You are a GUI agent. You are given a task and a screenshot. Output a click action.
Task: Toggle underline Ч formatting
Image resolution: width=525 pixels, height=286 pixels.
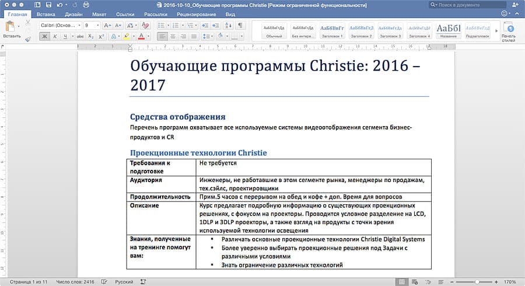coord(65,36)
